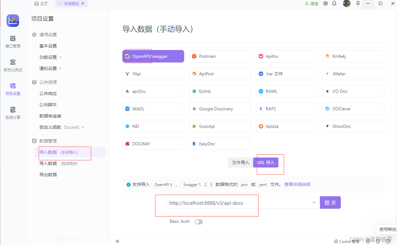Open the URL history dropdown arrow
The image size is (397, 245).
click(x=314, y=202)
